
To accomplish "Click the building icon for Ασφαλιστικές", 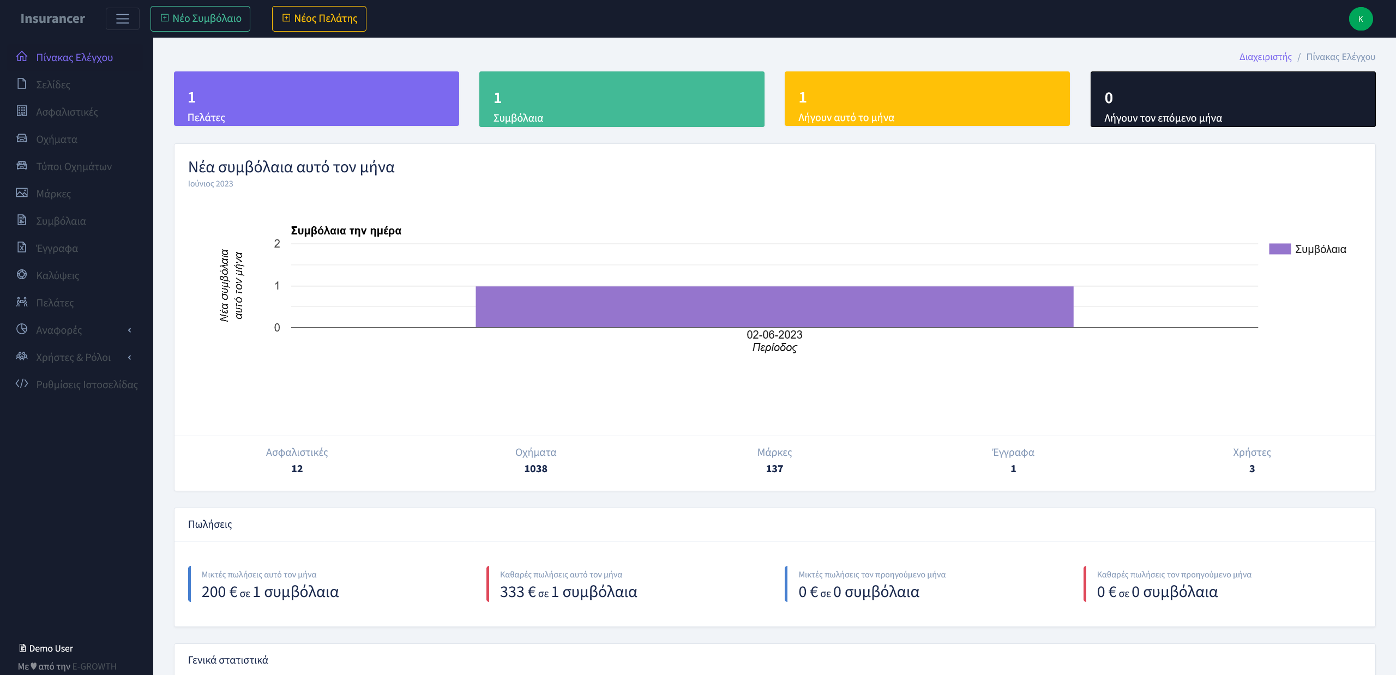I will pos(22,111).
